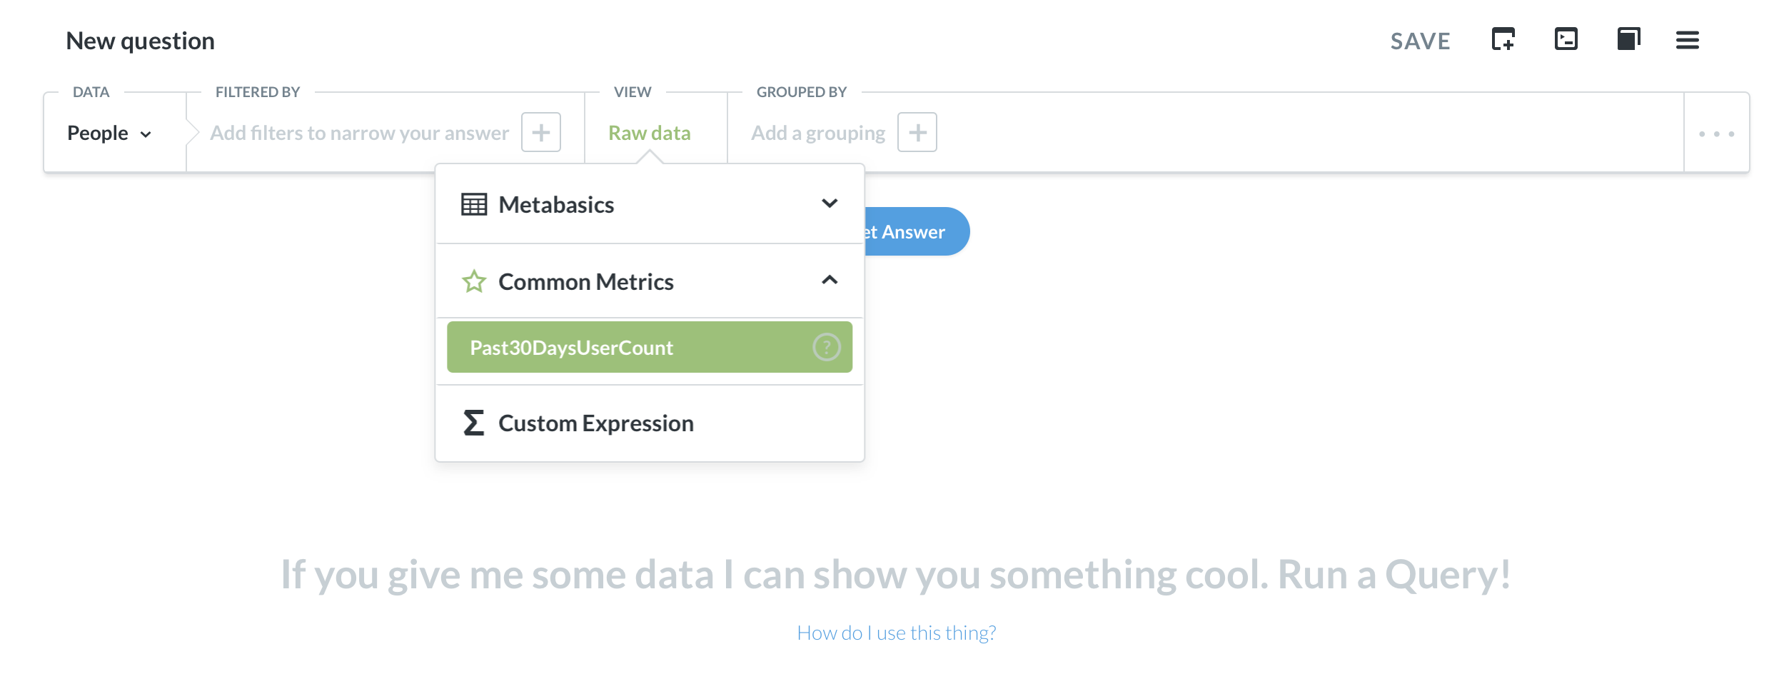Click the Common Metrics star icon

474,282
